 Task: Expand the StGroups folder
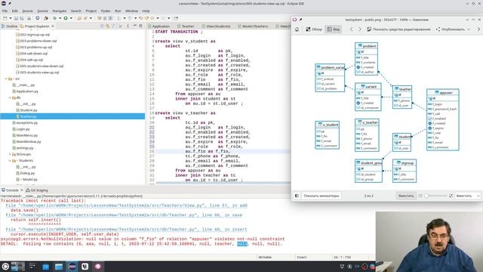point(10,154)
